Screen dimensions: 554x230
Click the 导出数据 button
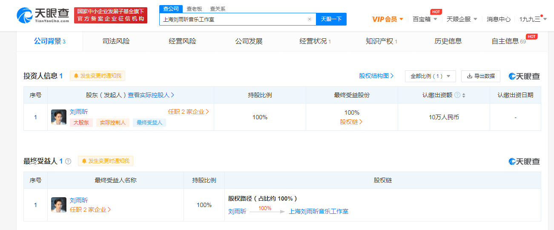(481, 76)
